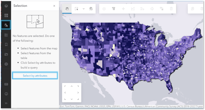Pan map north with up arrow
Image resolution: width=205 pixels, height=110 pixels.
point(71,86)
